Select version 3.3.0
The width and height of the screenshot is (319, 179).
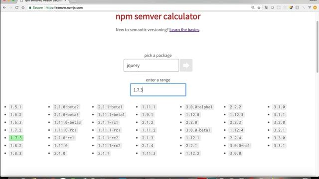point(279,138)
